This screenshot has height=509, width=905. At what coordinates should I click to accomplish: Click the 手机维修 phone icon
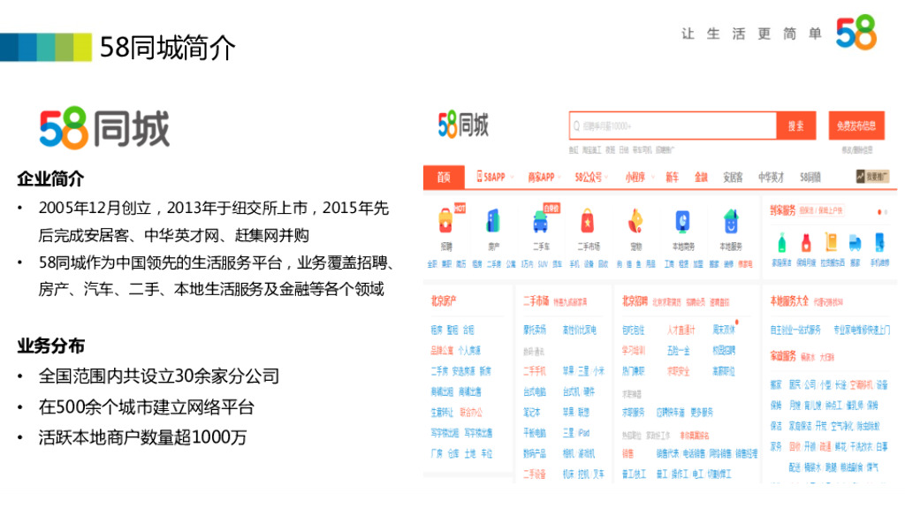coord(879,242)
